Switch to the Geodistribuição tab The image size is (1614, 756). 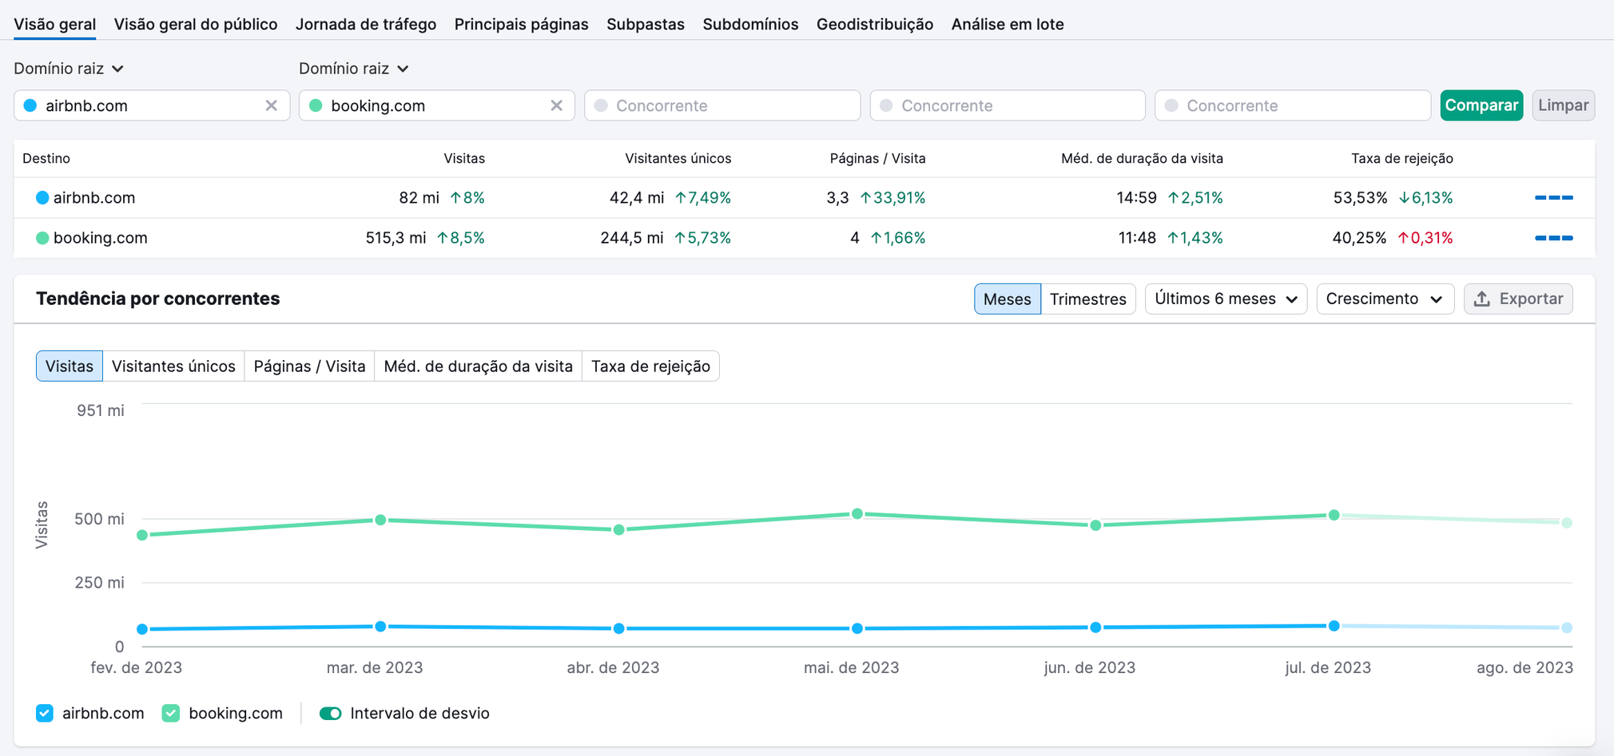pyautogui.click(x=874, y=24)
